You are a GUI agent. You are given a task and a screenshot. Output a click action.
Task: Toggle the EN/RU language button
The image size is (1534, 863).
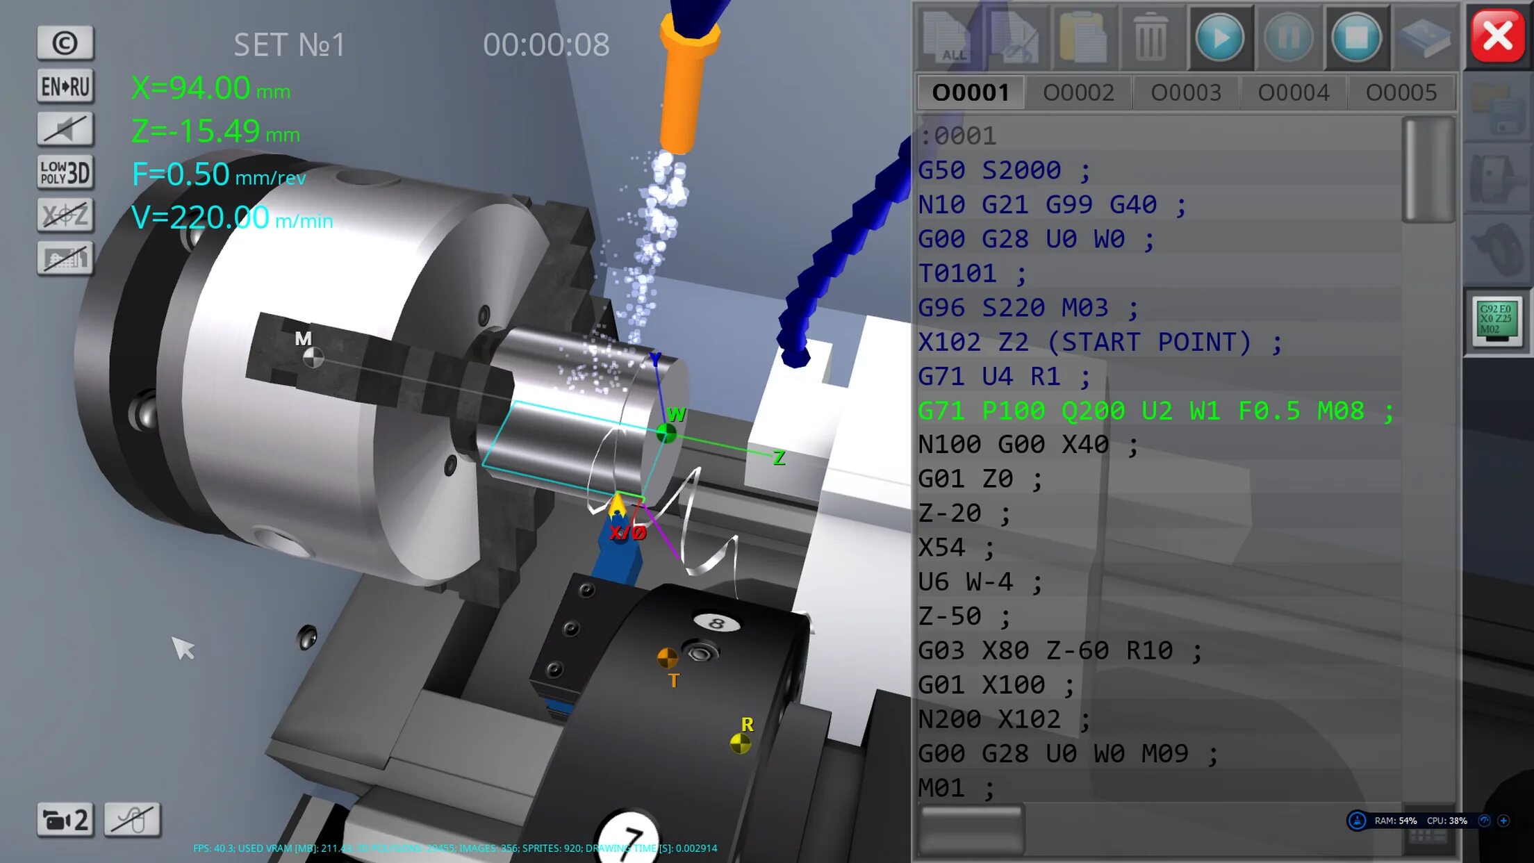coord(65,87)
